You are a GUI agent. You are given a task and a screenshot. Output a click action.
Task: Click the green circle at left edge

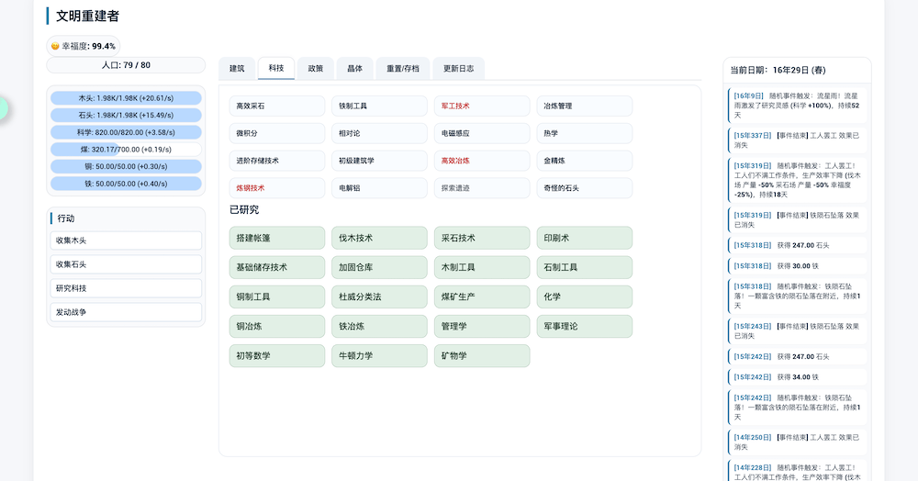[2, 107]
